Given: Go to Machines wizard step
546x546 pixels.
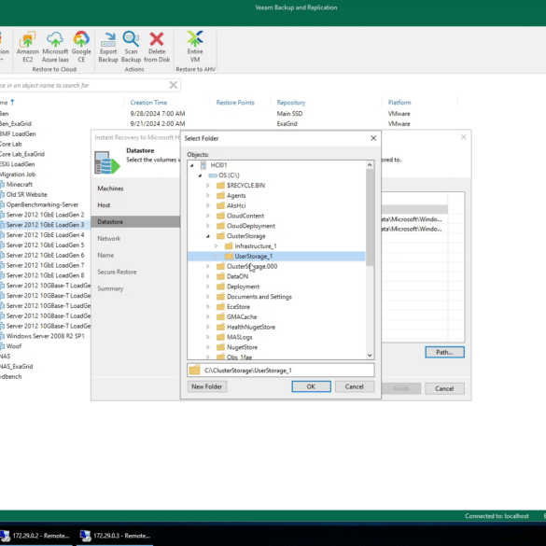Looking at the screenshot, I should [110, 189].
